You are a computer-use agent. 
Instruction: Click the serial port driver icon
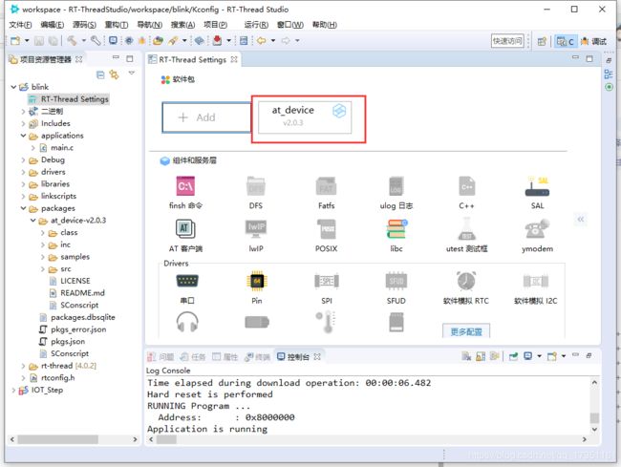click(x=187, y=281)
